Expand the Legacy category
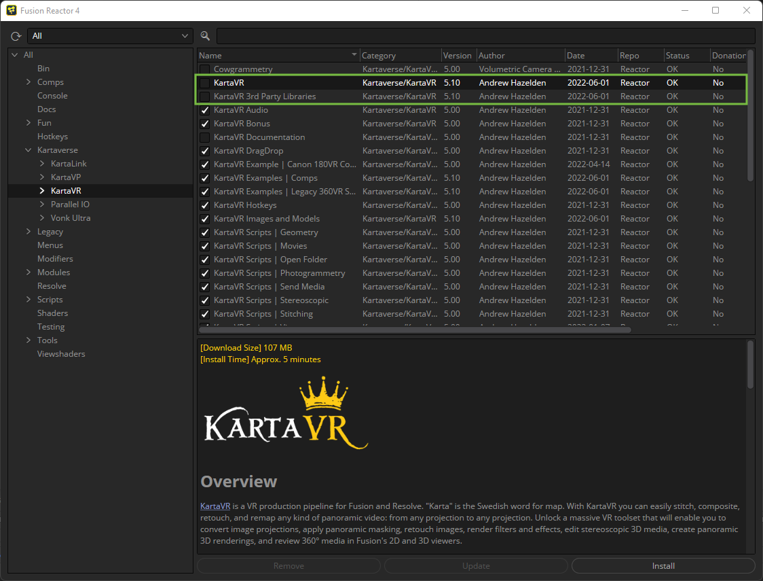The image size is (763, 581). 29,232
